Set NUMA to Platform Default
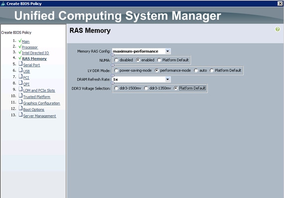The width and height of the screenshot is (284, 198). (x=159, y=60)
